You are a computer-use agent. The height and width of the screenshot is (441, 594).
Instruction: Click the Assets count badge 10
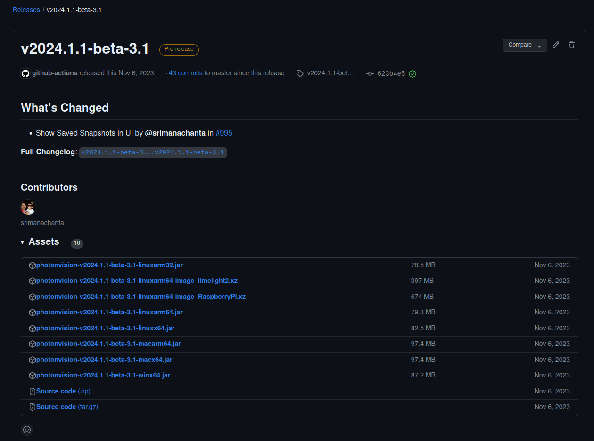click(x=77, y=243)
